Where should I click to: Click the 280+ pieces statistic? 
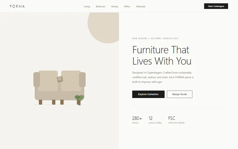pyautogui.click(x=137, y=120)
